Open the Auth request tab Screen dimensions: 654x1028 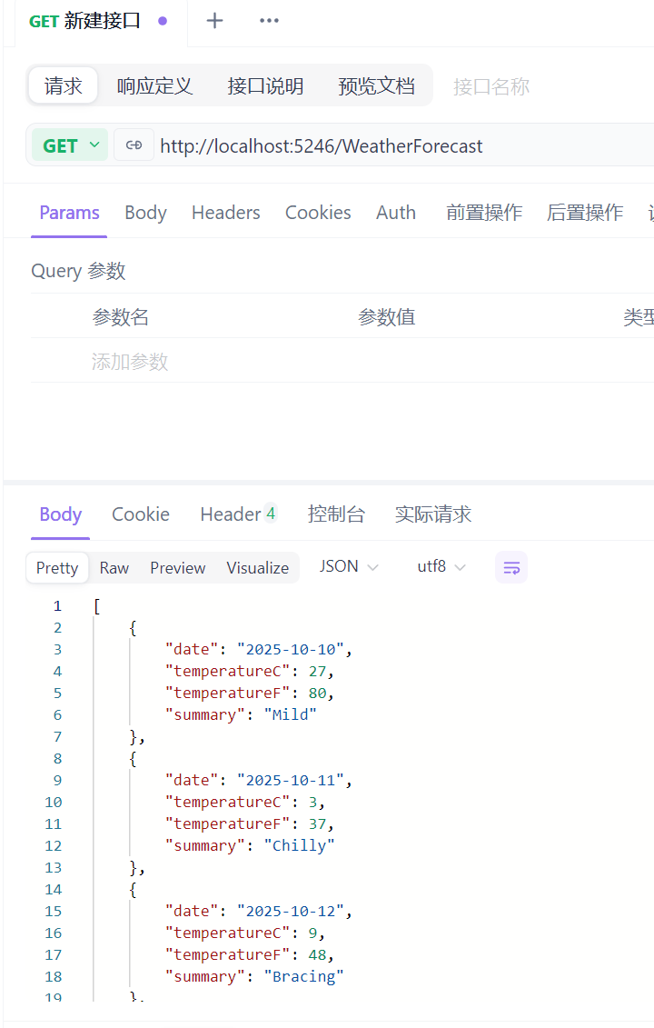coord(396,213)
